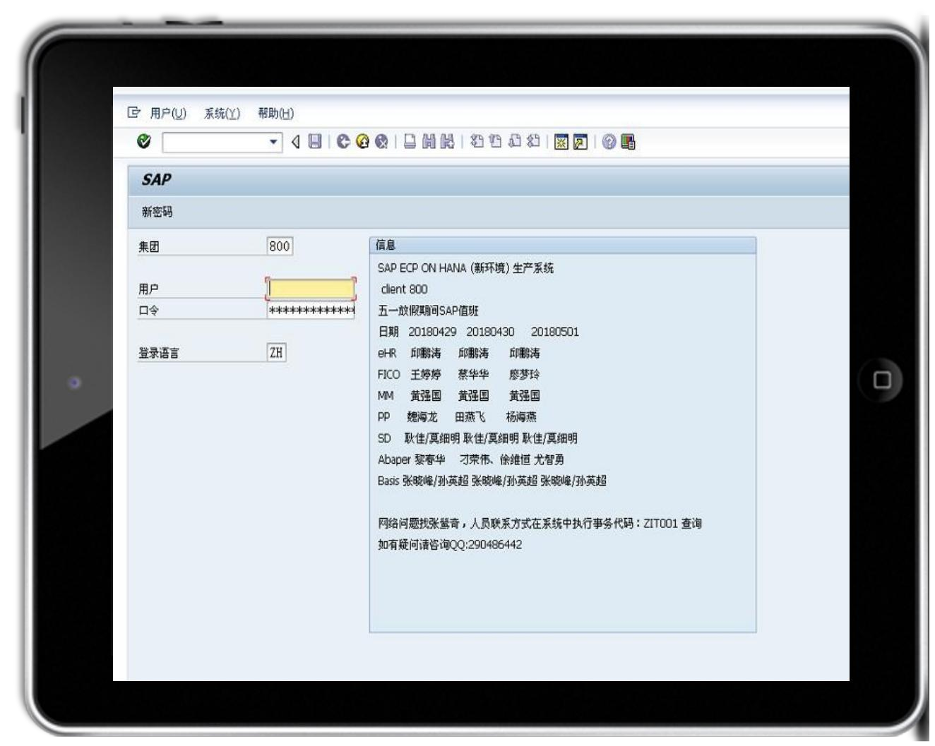This screenshot has height=746, width=935.
Task: Click the Next Page icon
Action: click(514, 142)
